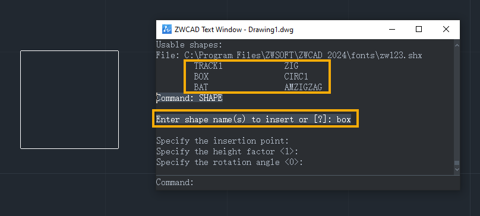Click the BOX shape name in list
The width and height of the screenshot is (480, 216).
pyautogui.click(x=201, y=77)
